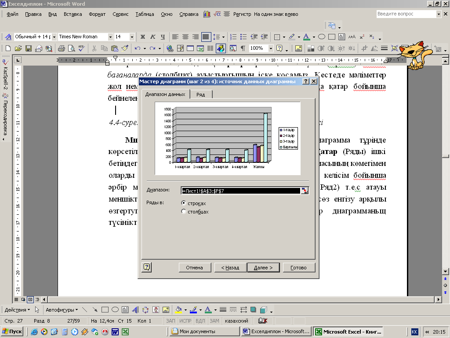
Task: Apply bold formatting (Ж)
Action: 143,37
